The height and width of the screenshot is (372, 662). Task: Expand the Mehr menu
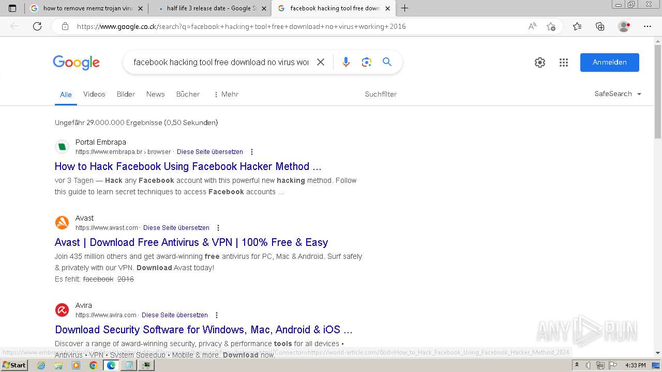226,94
